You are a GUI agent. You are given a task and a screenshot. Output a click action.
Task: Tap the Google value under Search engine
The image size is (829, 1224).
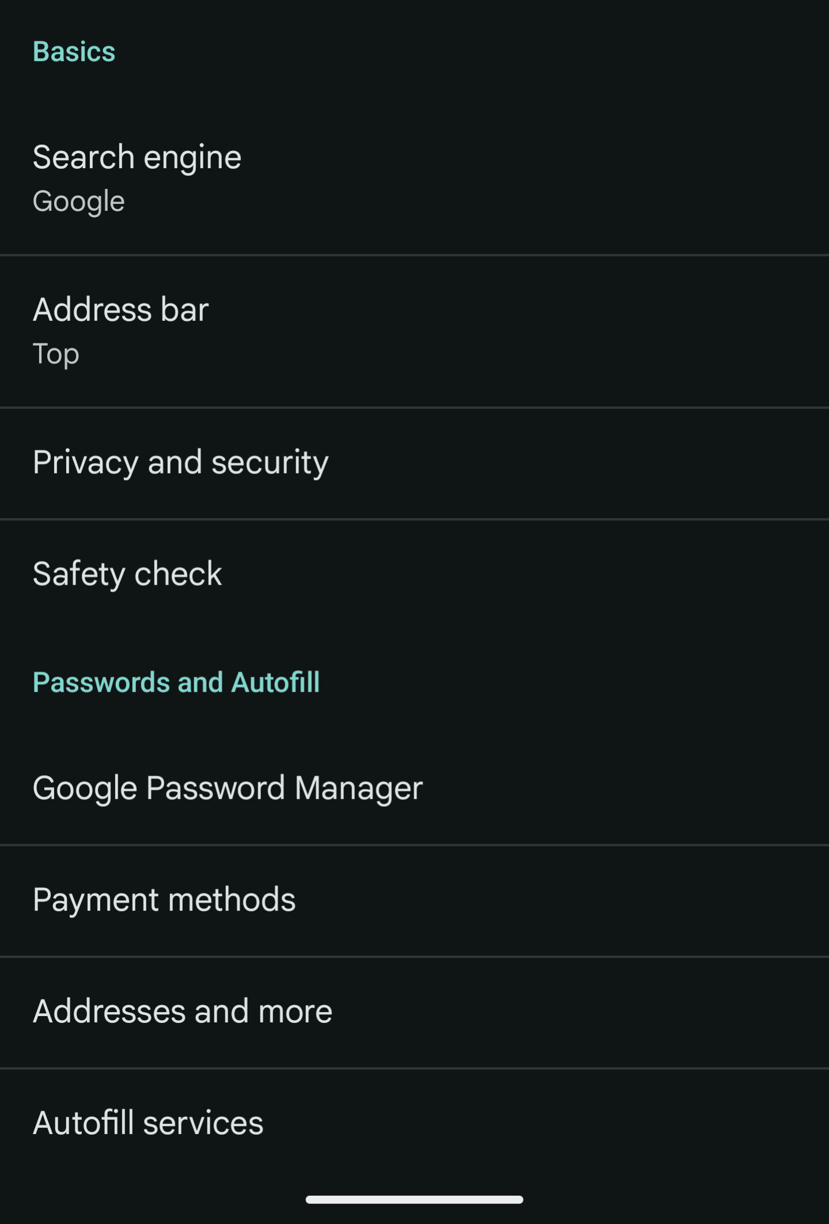pos(79,202)
